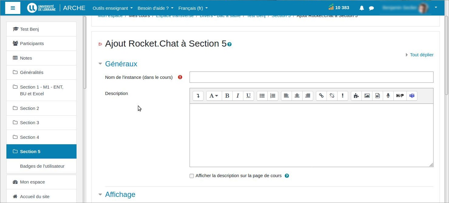This screenshot has width=449, height=203.
Task: Show more editor toolbar buttons
Action: click(x=198, y=96)
